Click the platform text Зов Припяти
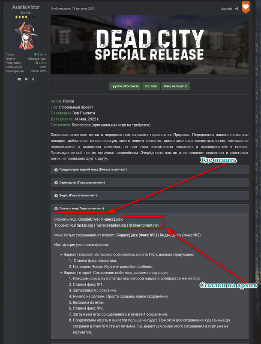This screenshot has height=344, width=261. 84,113
